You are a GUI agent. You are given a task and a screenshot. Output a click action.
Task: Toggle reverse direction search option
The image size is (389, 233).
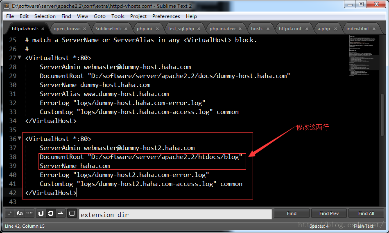pos(41,213)
